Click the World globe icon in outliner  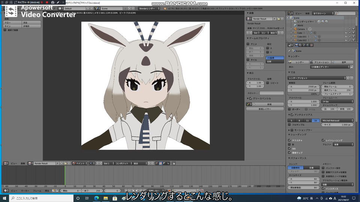[295, 25]
